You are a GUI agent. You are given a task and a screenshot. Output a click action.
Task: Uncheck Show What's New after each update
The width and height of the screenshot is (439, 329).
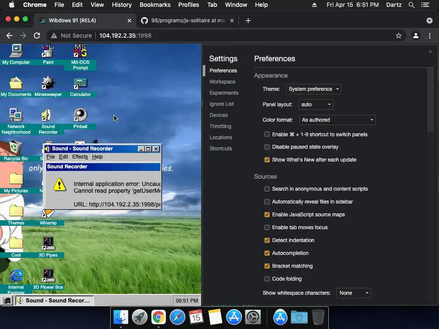(x=267, y=160)
